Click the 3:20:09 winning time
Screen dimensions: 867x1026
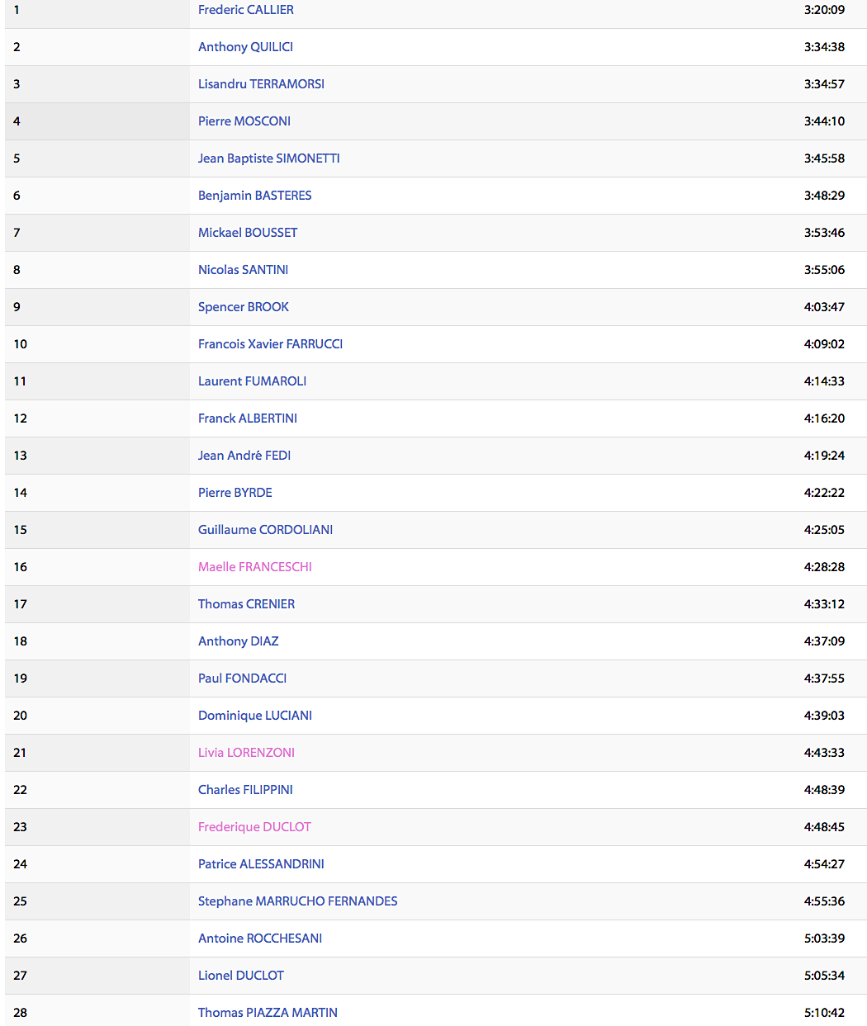pyautogui.click(x=823, y=10)
